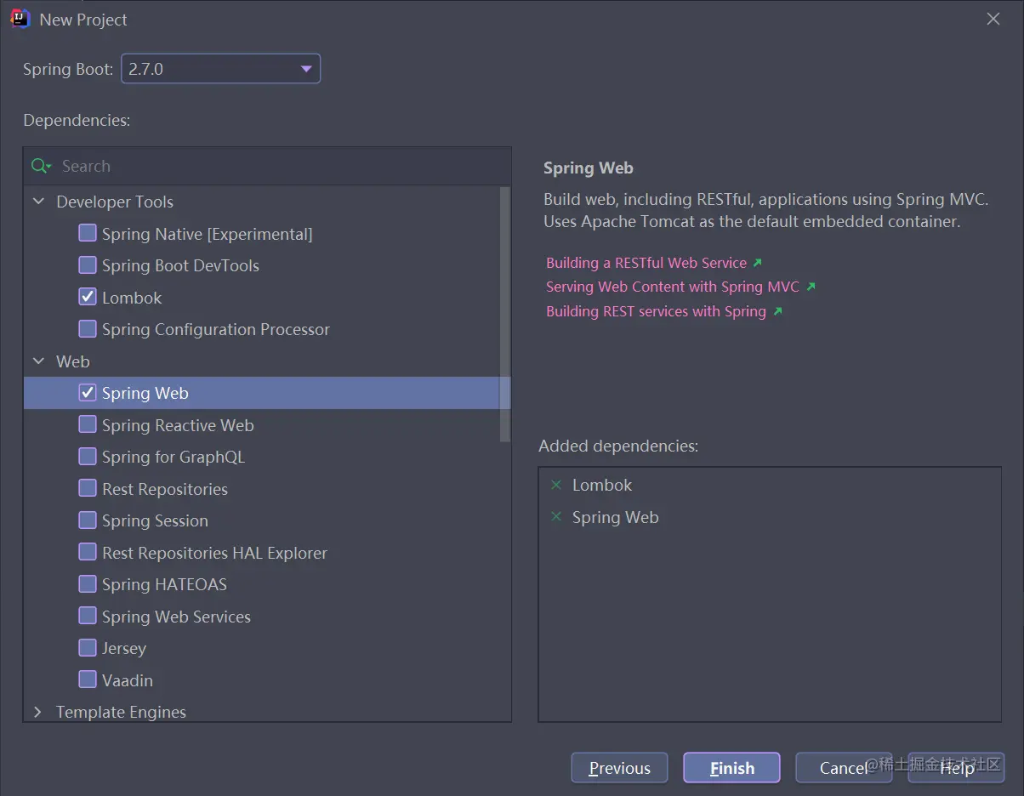
Task: Click the Help button
Action: pos(956,768)
